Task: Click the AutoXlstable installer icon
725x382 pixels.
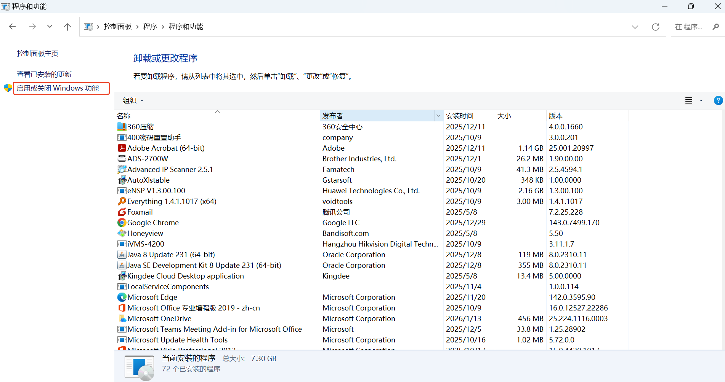Action: (x=122, y=180)
